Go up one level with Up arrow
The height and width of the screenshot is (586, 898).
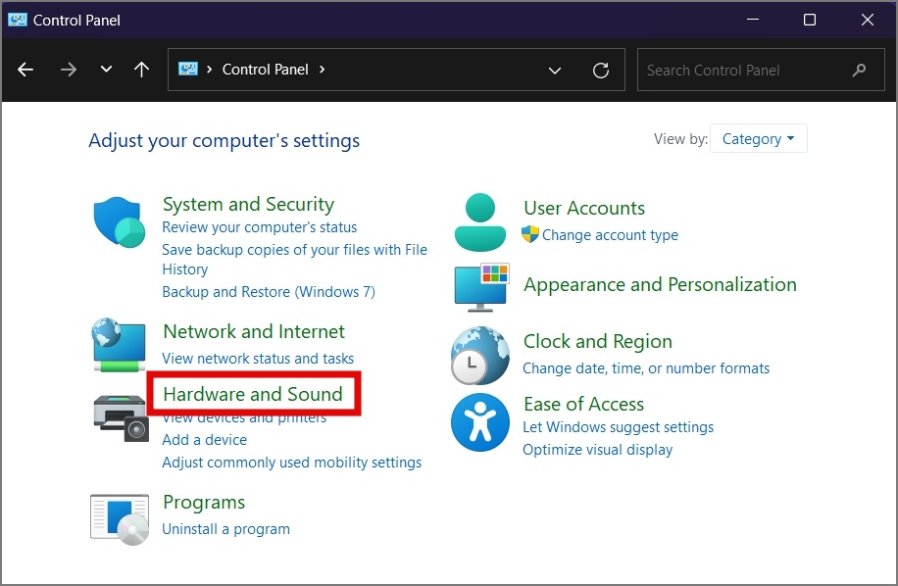(x=141, y=70)
